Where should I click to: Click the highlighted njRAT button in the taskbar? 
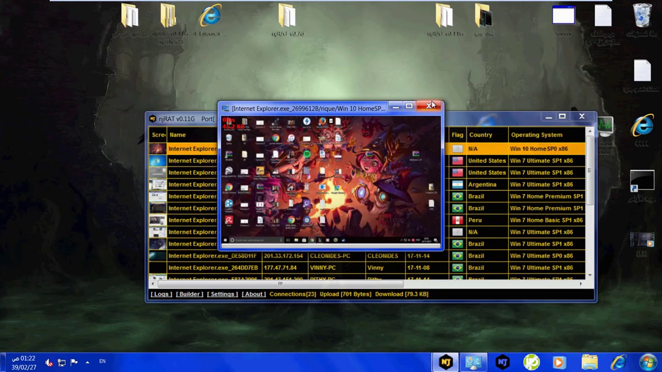point(446,362)
